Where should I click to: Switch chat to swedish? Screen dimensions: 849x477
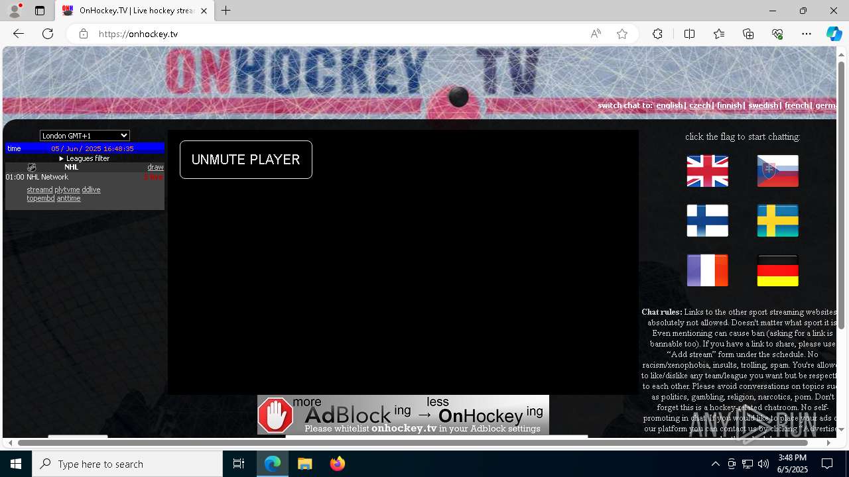pos(763,105)
